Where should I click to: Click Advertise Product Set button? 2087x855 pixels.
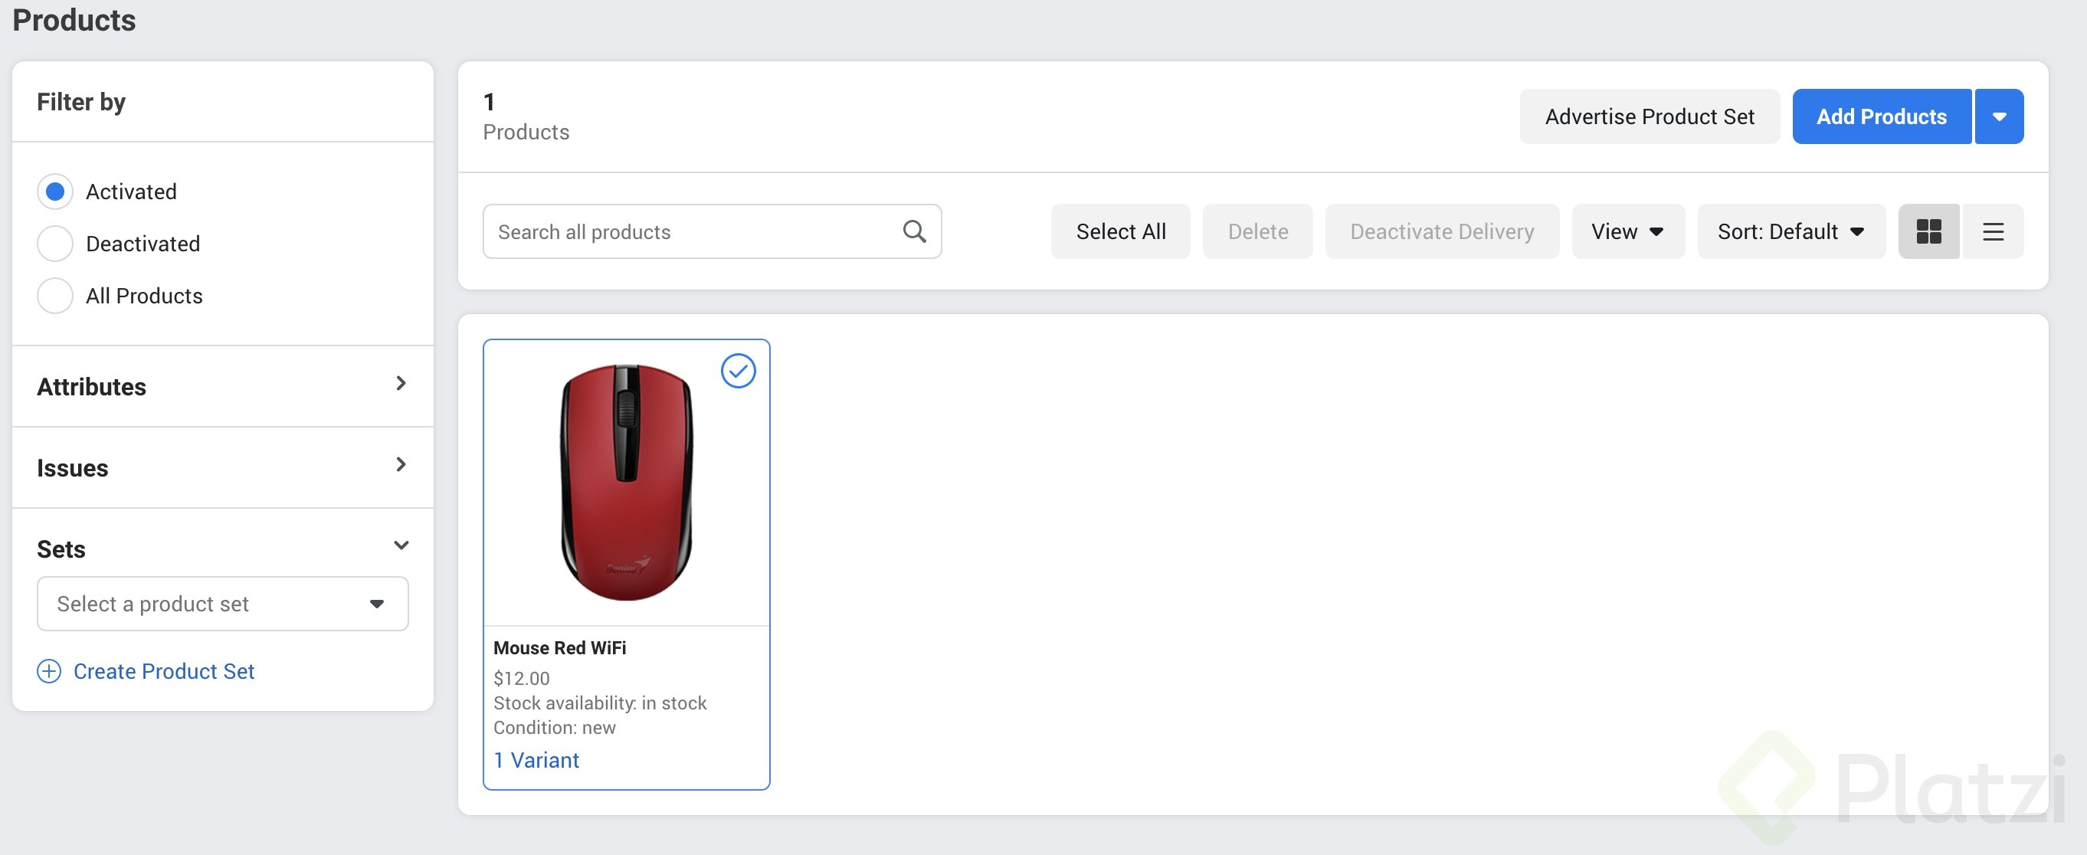pos(1650,116)
